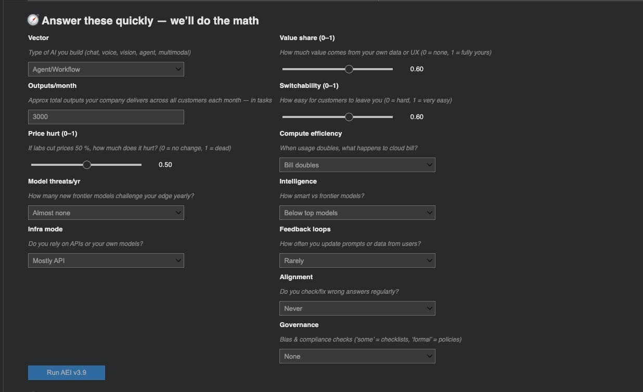Screen dimensions: 643x392
Task: Click the chevron arrow on Mostly API select
Action: (178, 260)
